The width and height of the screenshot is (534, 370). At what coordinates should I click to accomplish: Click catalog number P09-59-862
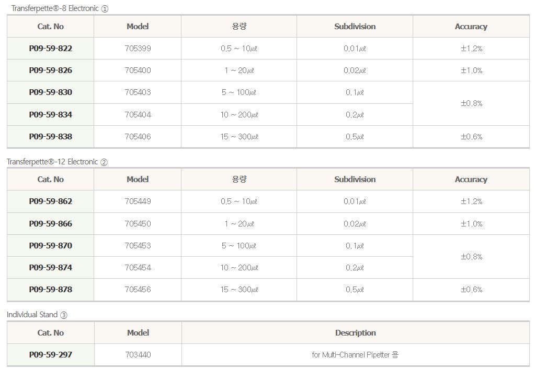pyautogui.click(x=51, y=201)
